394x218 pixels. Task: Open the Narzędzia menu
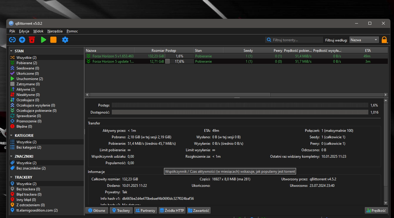click(x=55, y=31)
